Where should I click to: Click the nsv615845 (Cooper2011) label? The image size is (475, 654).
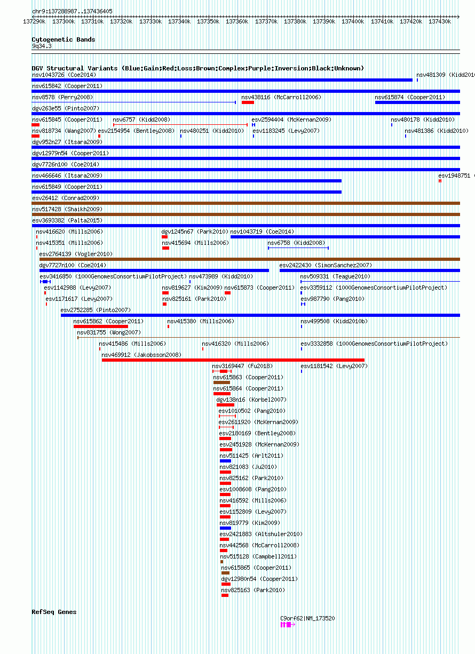pyautogui.click(x=67, y=119)
